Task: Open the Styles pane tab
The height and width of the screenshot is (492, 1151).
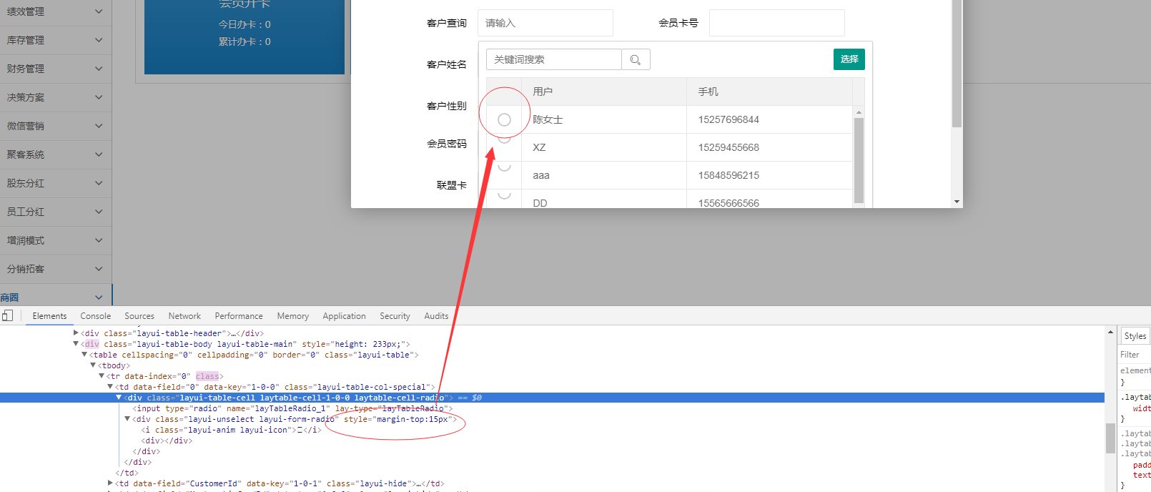Action: click(1135, 336)
